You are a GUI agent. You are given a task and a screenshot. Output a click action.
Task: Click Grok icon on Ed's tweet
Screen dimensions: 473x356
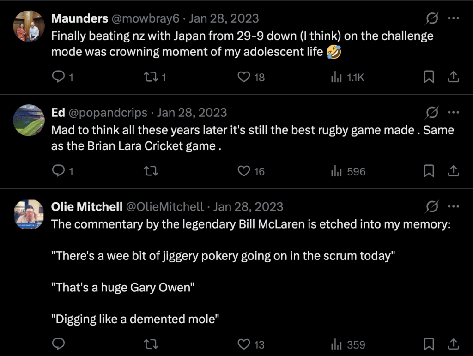coord(432,113)
